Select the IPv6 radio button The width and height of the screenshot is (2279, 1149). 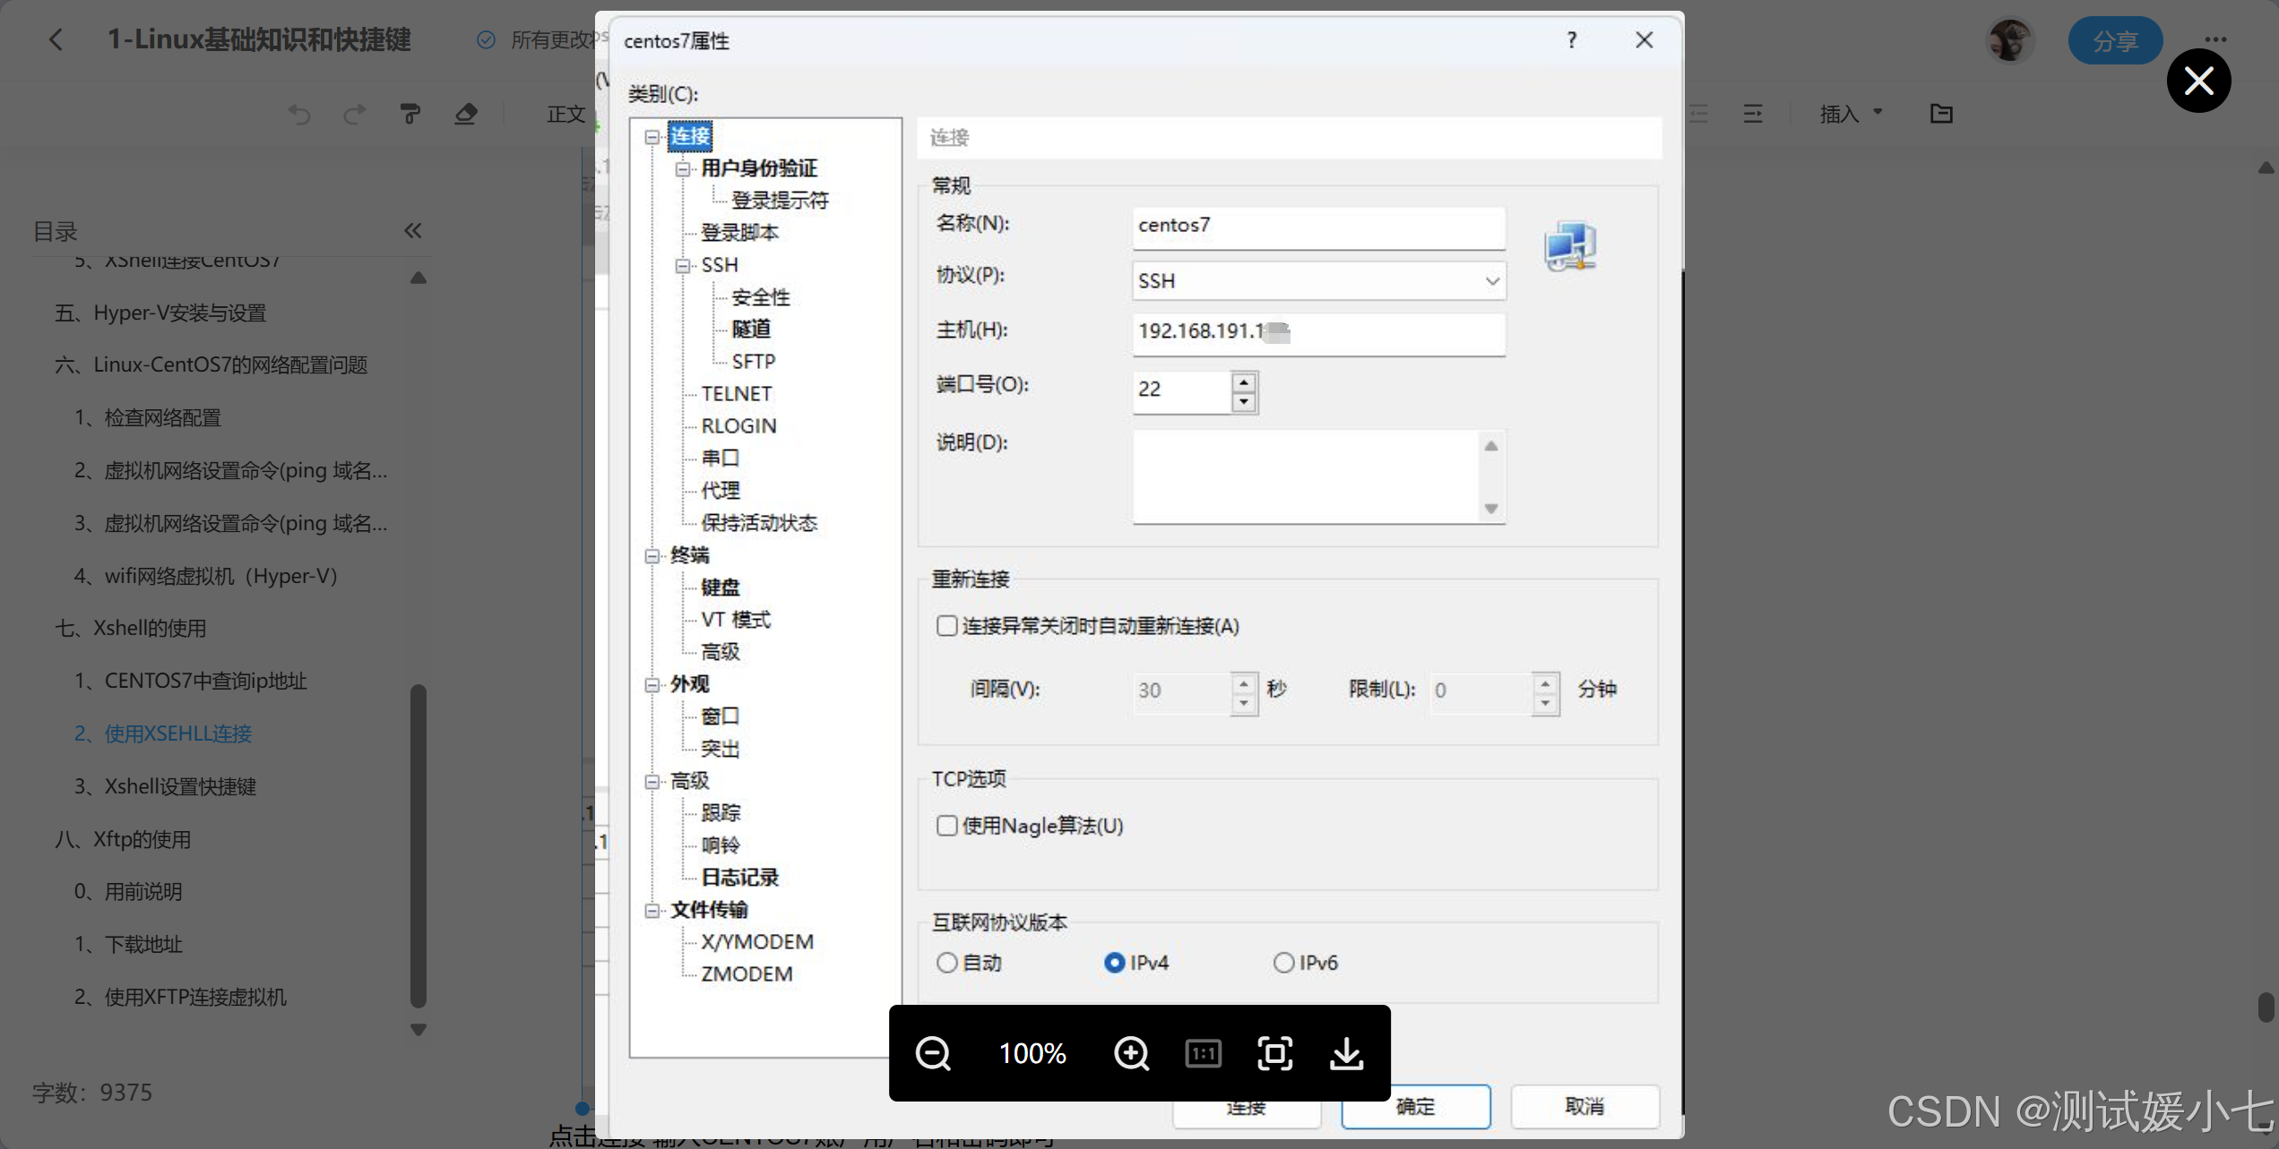(x=1283, y=963)
